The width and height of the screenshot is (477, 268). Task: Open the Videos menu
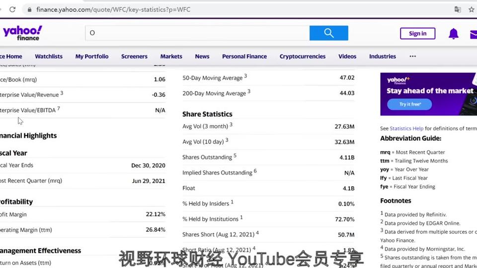pyautogui.click(x=347, y=56)
